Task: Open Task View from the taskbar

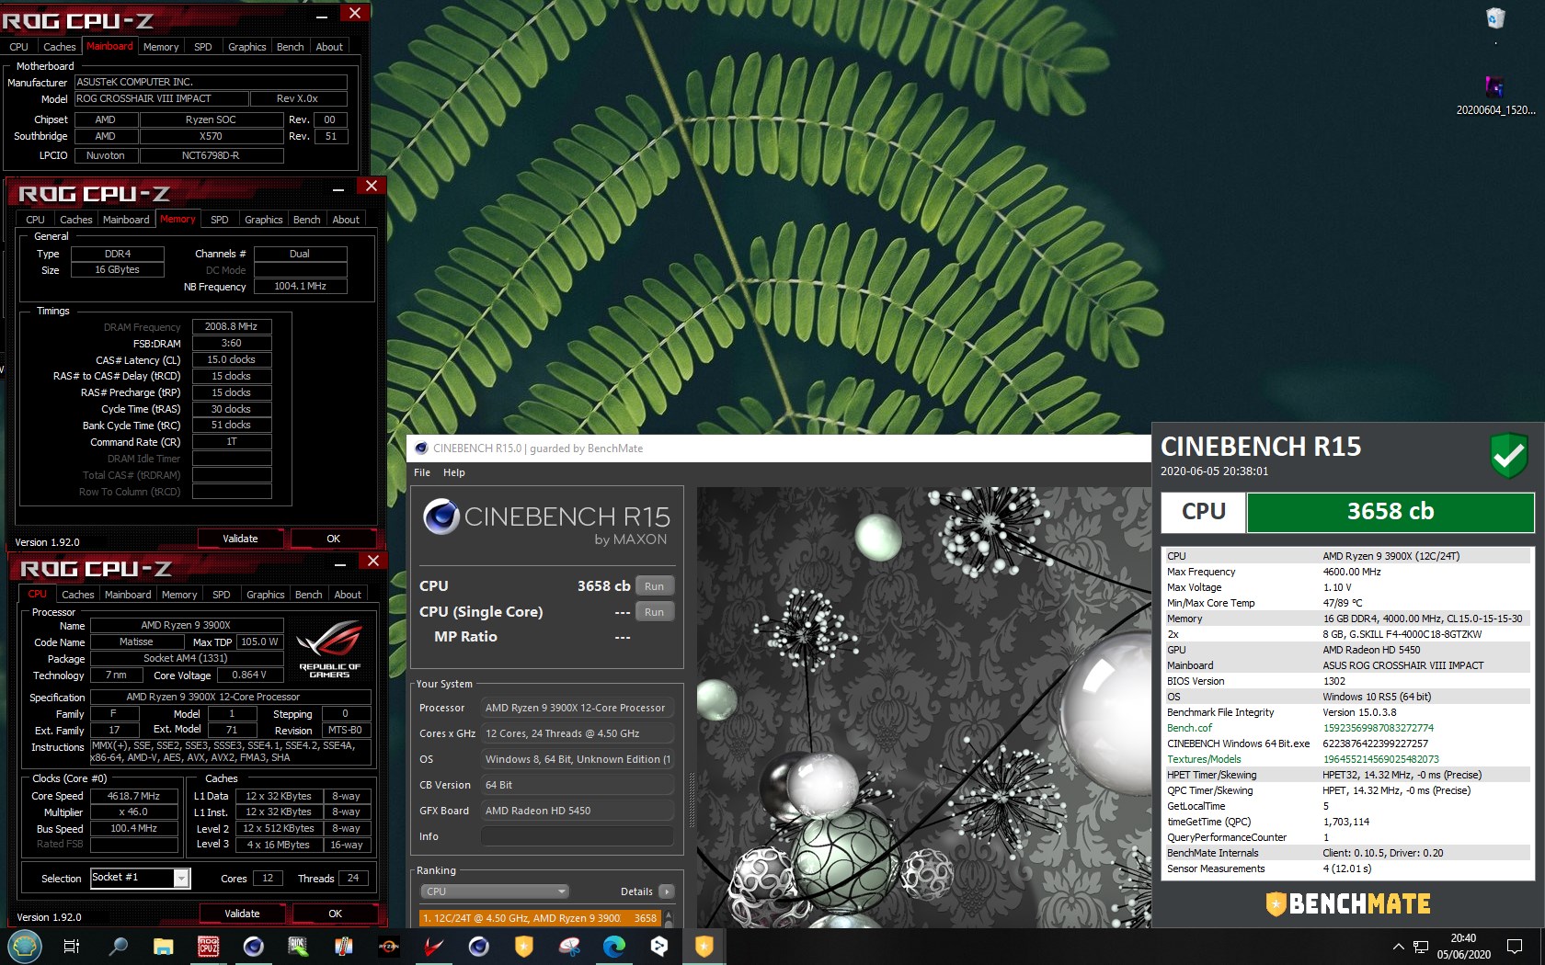Action: pos(72,946)
